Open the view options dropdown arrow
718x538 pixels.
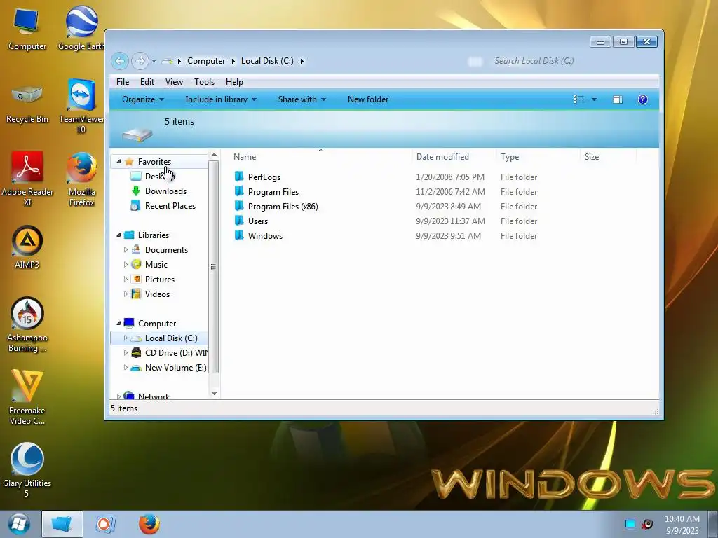[594, 99]
